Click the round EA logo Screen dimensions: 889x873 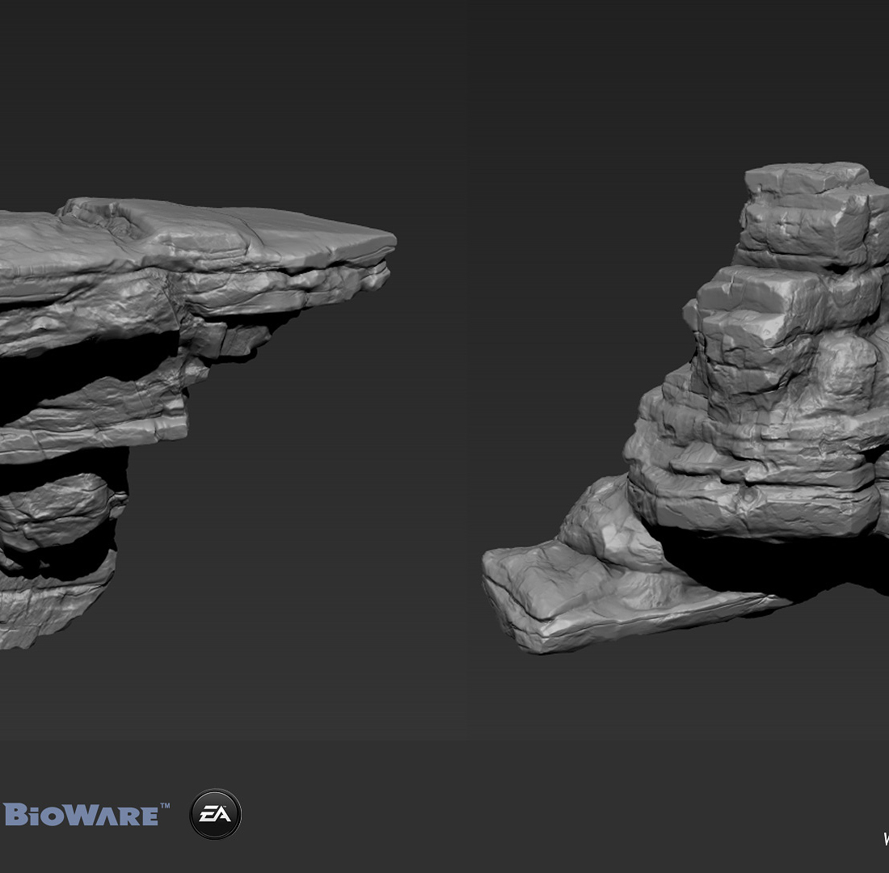click(x=216, y=813)
